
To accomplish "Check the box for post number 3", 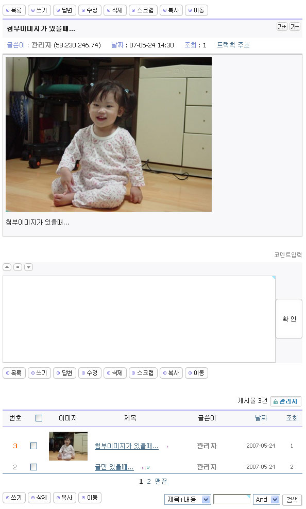I will click(x=34, y=446).
